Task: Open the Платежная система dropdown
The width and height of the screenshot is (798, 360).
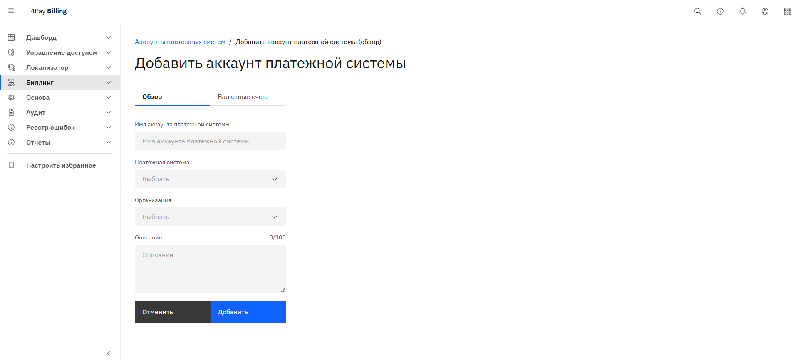Action: (210, 179)
